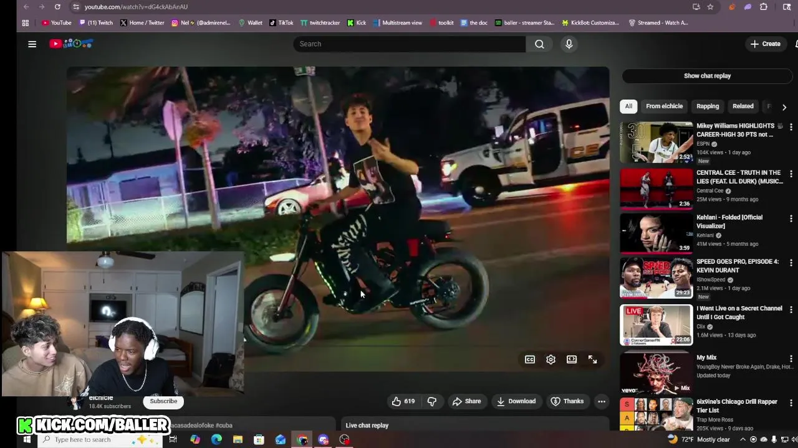Open options for SPEED GOES PRO video
798x448 pixels.
(x=791, y=263)
